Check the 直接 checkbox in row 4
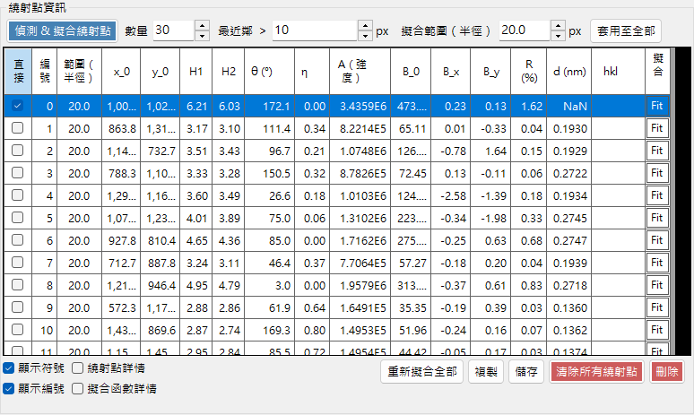Image resolution: width=694 pixels, height=415 pixels. tap(17, 195)
